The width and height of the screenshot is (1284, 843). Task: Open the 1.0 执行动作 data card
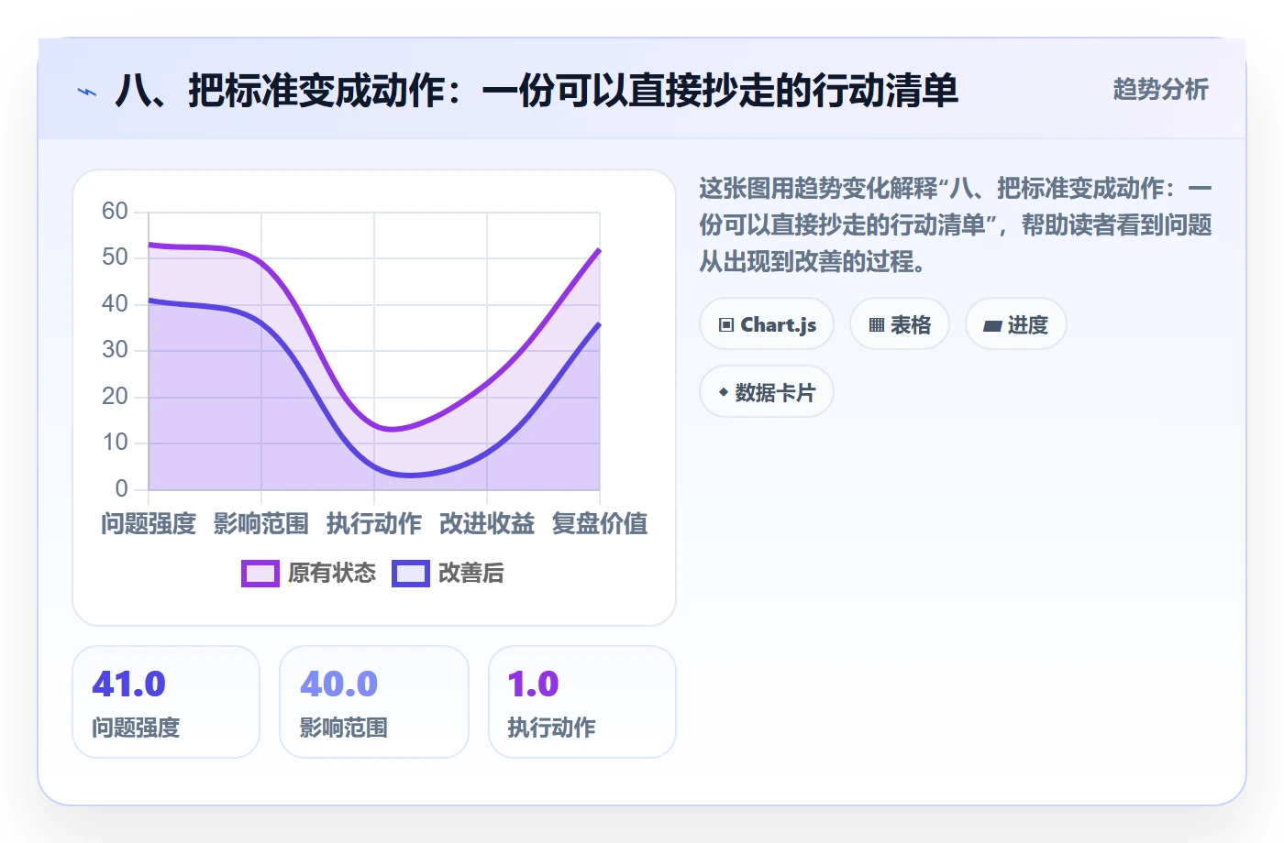tap(582, 702)
